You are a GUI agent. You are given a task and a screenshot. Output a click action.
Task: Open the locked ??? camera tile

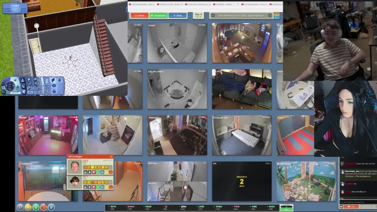tap(242, 181)
